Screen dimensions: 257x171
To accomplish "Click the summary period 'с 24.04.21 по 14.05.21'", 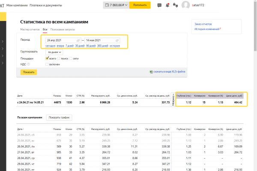I will [30, 103].
